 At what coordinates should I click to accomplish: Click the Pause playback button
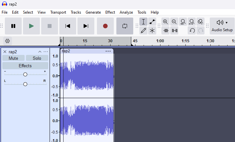(x=13, y=26)
